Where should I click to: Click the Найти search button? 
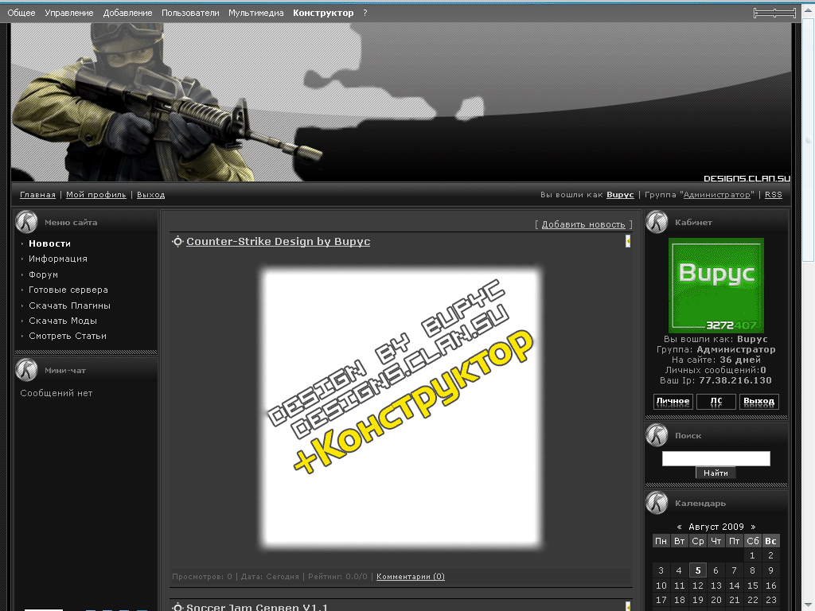tap(716, 473)
